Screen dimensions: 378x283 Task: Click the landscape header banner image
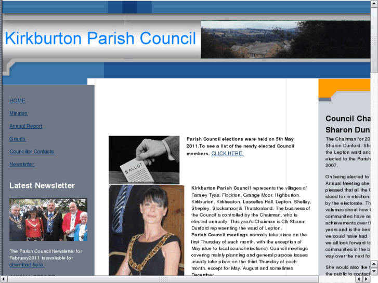pos(285,39)
